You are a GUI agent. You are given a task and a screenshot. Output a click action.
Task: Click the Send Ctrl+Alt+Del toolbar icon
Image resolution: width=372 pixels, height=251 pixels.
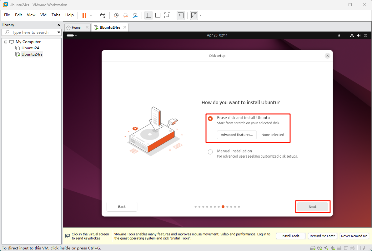[x=103, y=15]
